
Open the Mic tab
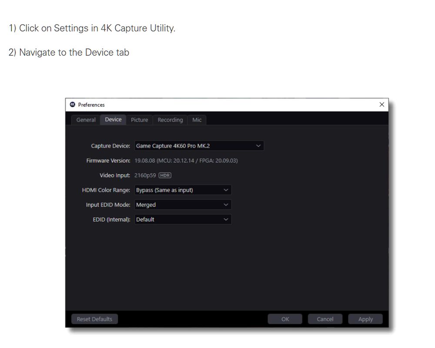click(197, 120)
